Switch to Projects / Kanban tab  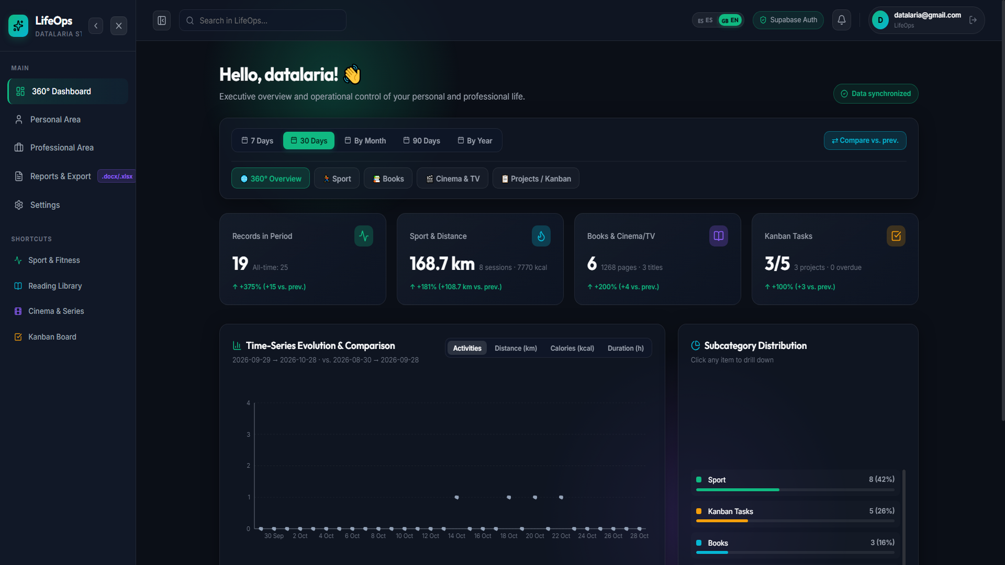coord(535,178)
